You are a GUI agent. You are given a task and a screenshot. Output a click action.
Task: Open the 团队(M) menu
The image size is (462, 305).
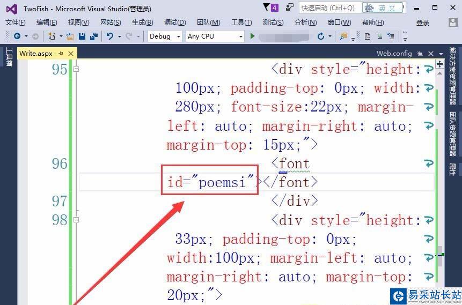[x=208, y=23]
